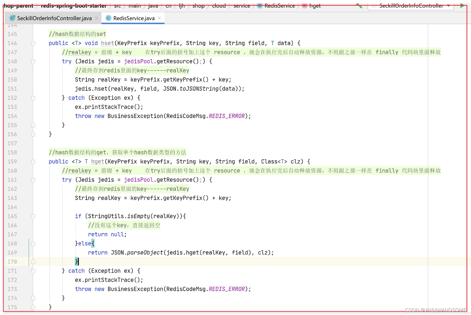
Task: Click the Build project hammer icon
Action: point(359,5)
